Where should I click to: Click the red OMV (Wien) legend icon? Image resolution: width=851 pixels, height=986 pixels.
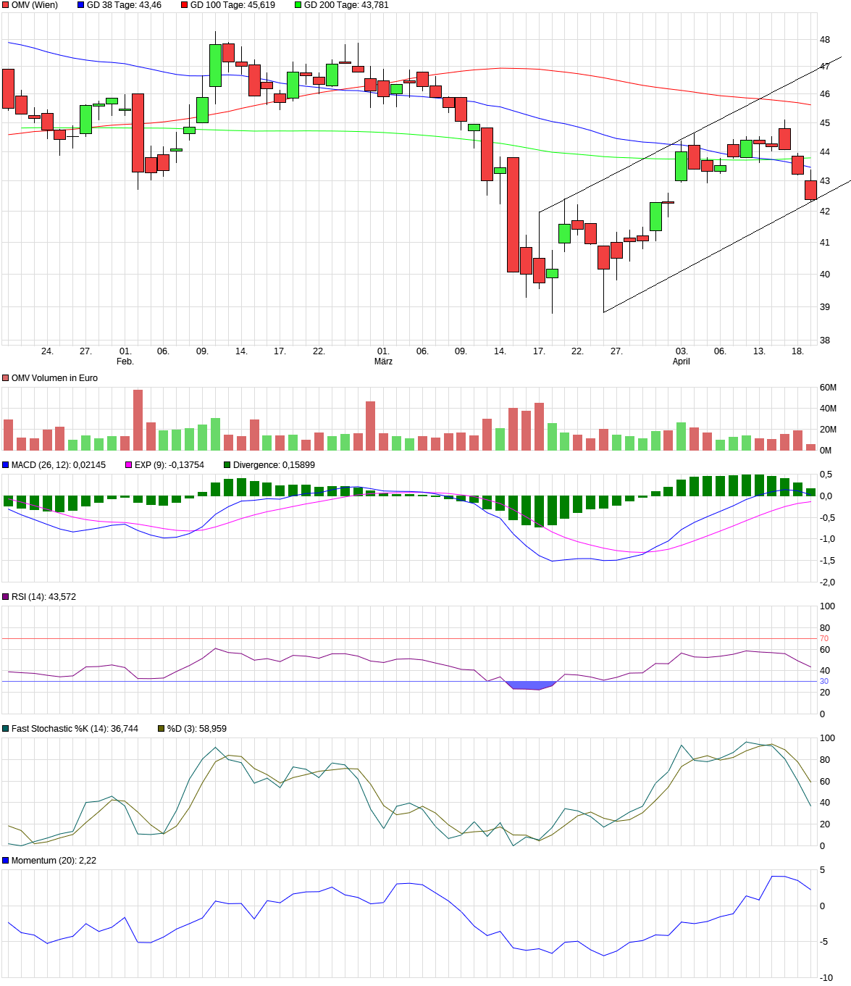7,6
